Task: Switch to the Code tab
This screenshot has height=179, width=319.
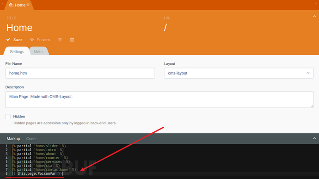Action: point(31,139)
